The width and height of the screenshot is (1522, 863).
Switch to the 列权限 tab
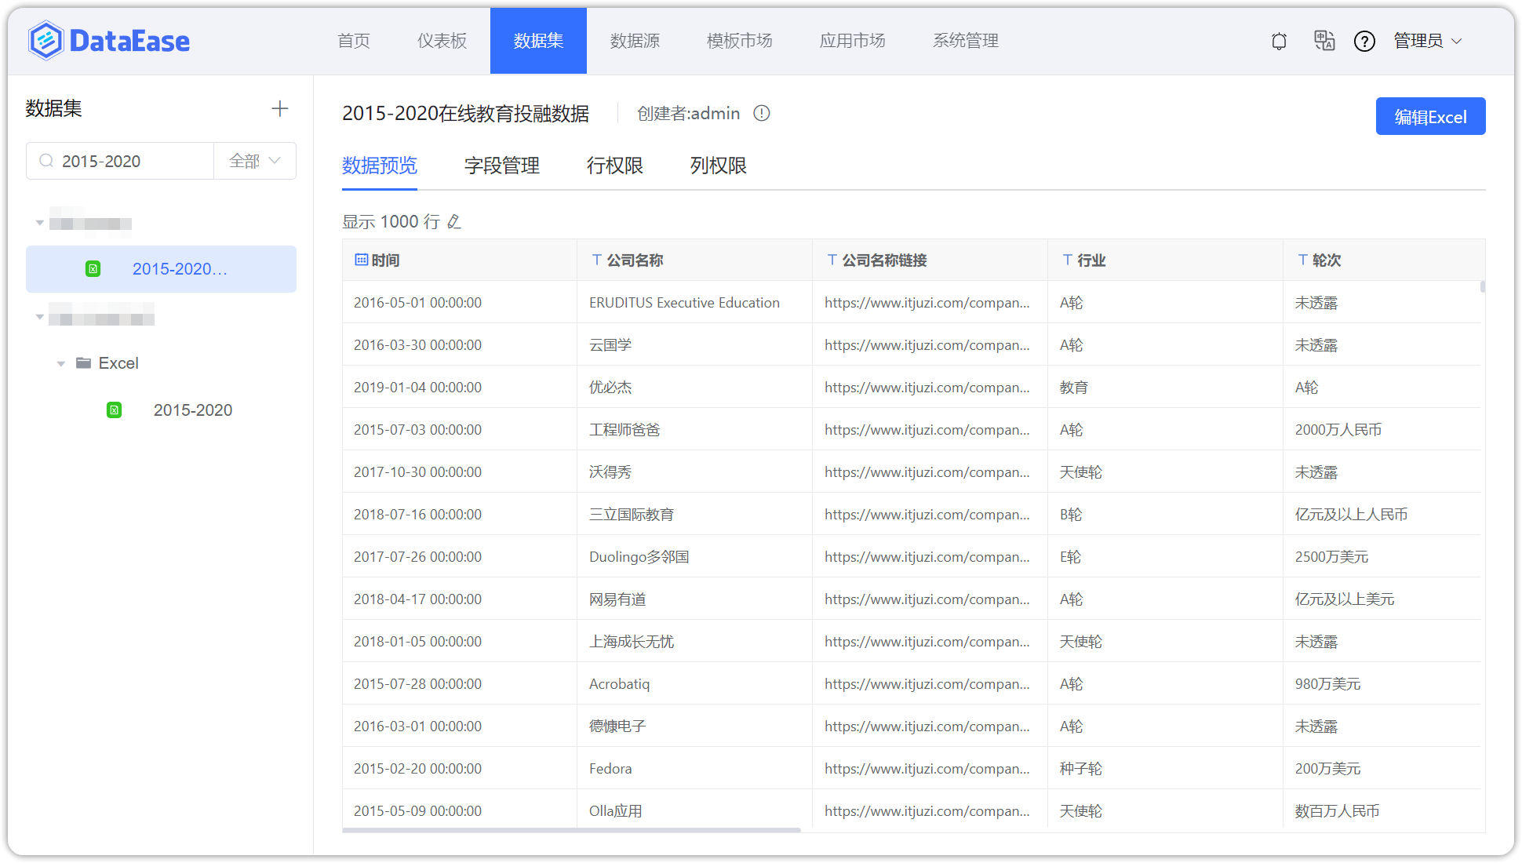coord(716,166)
